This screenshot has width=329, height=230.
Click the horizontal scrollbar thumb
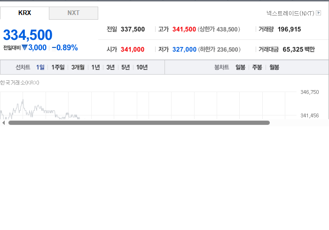point(139,123)
